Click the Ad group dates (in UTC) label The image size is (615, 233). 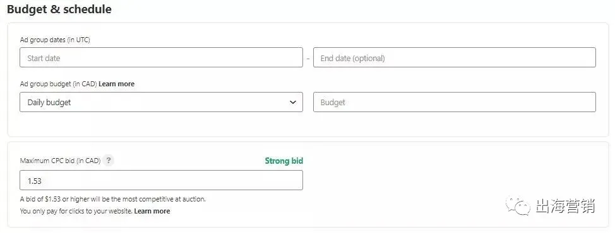[55, 40]
